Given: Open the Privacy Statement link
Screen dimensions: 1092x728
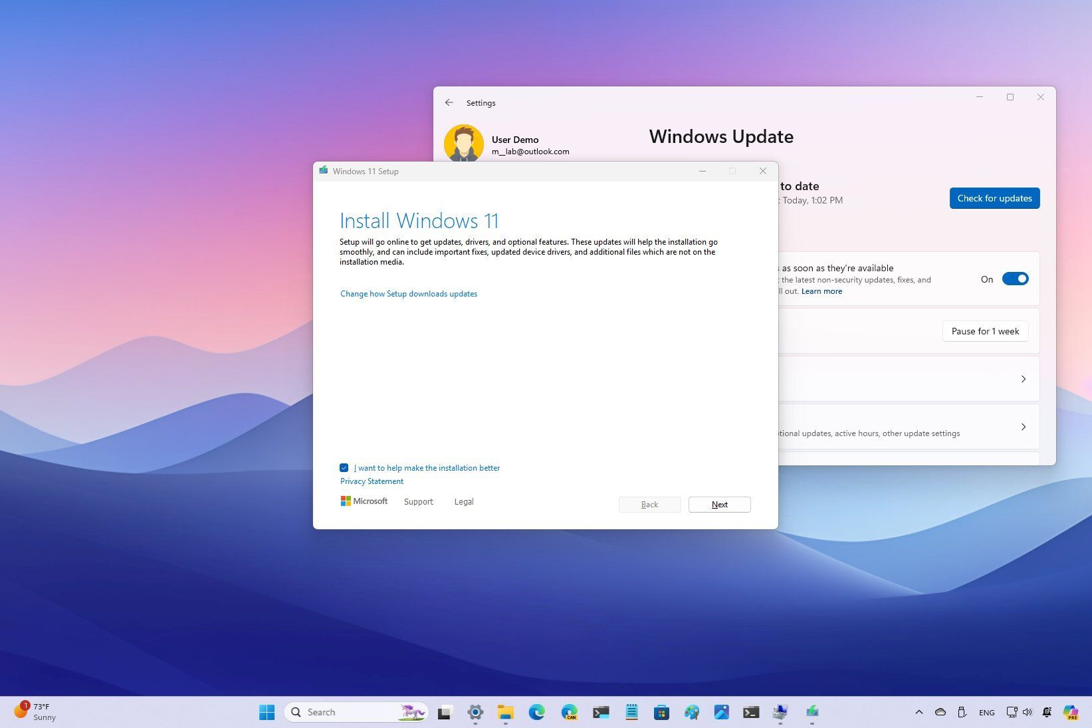Looking at the screenshot, I should pyautogui.click(x=372, y=481).
